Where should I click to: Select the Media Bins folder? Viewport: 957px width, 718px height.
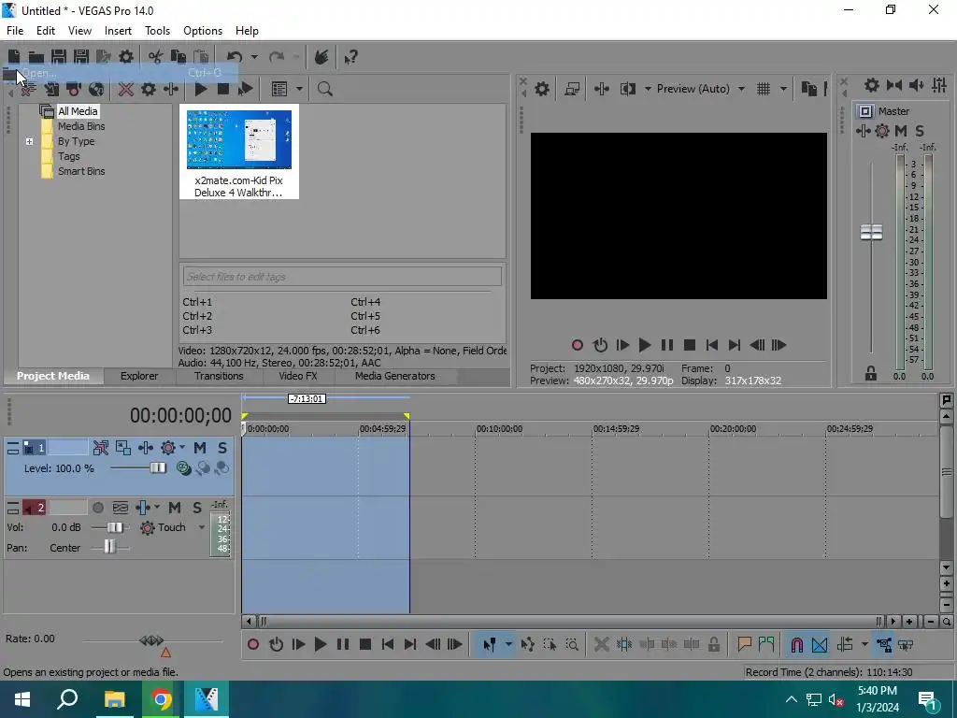[x=81, y=126]
